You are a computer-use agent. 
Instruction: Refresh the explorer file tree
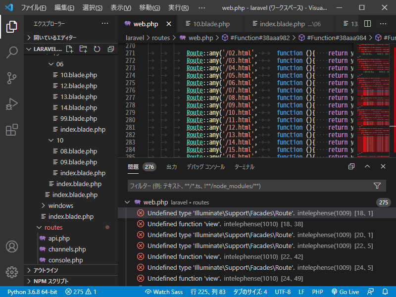pyautogui.click(x=97, y=49)
